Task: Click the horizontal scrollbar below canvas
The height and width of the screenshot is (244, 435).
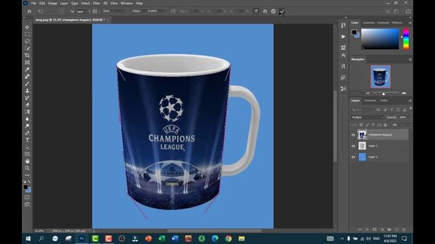Action: (214, 230)
